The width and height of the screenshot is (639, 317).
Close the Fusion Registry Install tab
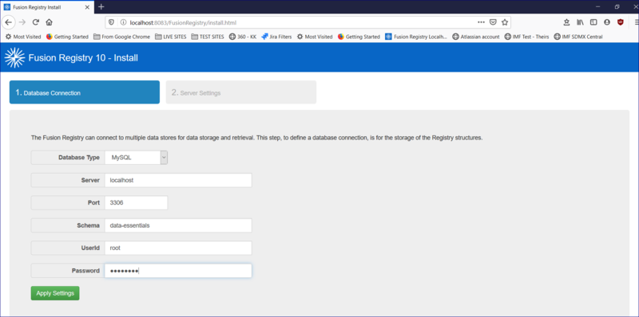87,7
